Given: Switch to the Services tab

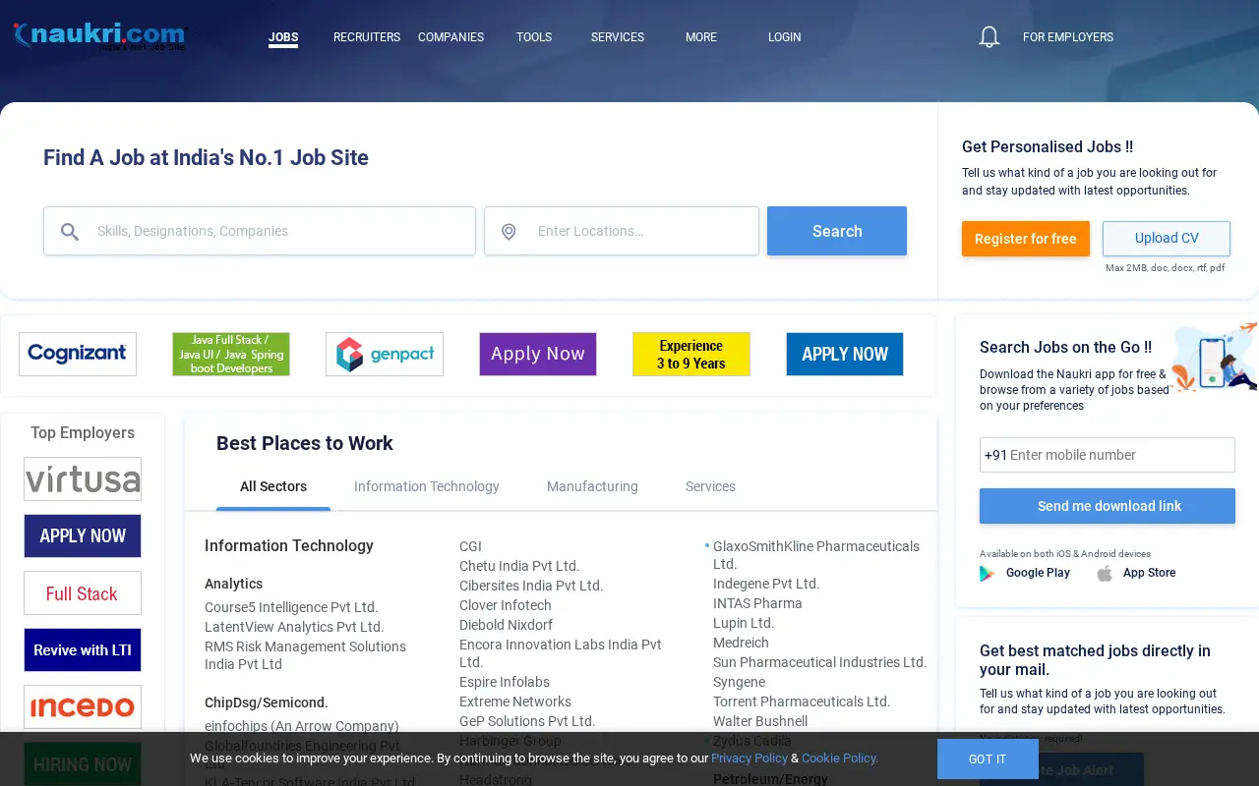Looking at the screenshot, I should pyautogui.click(x=710, y=486).
